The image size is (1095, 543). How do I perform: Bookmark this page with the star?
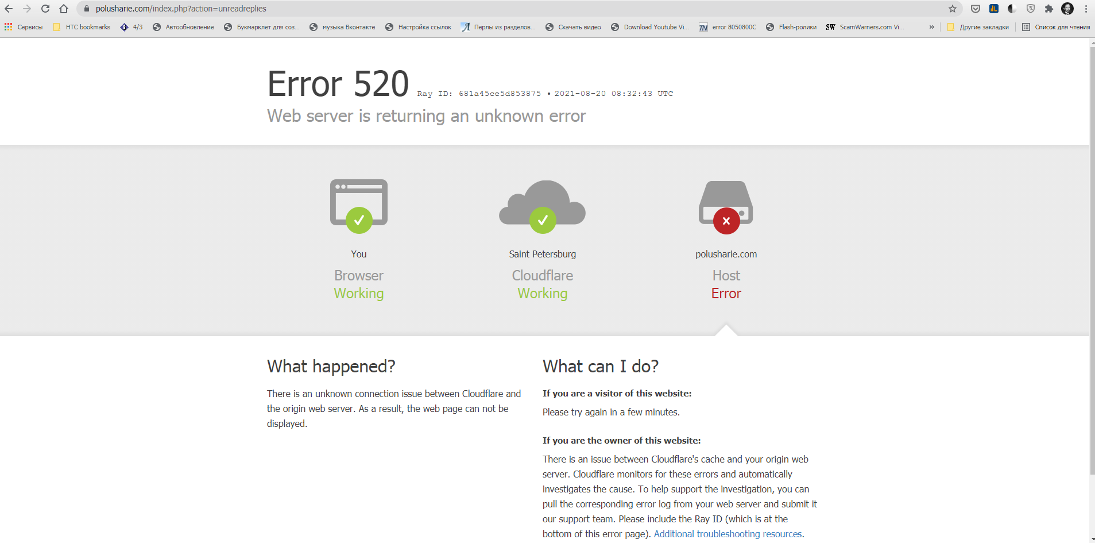[953, 9]
